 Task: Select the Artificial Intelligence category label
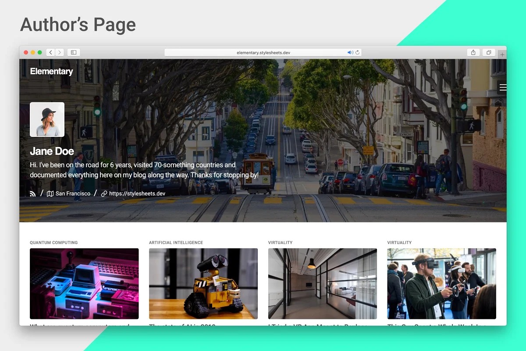(x=176, y=243)
